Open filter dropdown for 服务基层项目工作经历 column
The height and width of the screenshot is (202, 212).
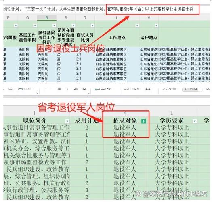(x=54, y=25)
